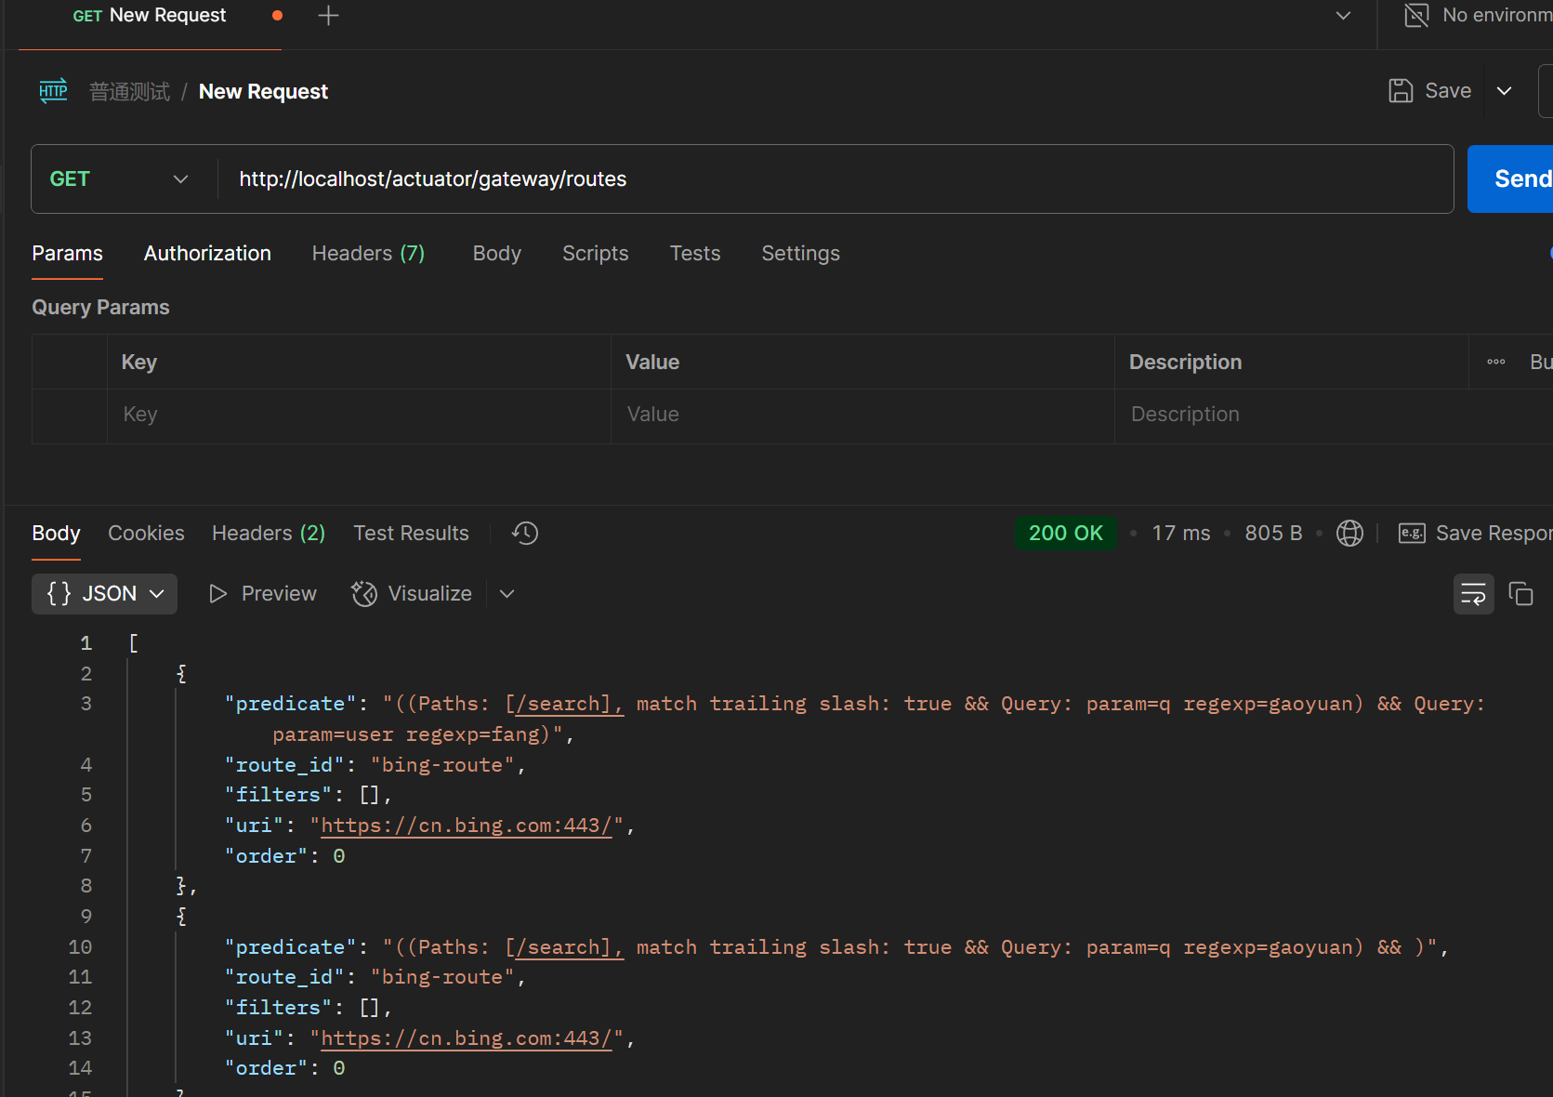Click the Save floppy disk icon
This screenshot has width=1553, height=1097.
click(x=1401, y=90)
